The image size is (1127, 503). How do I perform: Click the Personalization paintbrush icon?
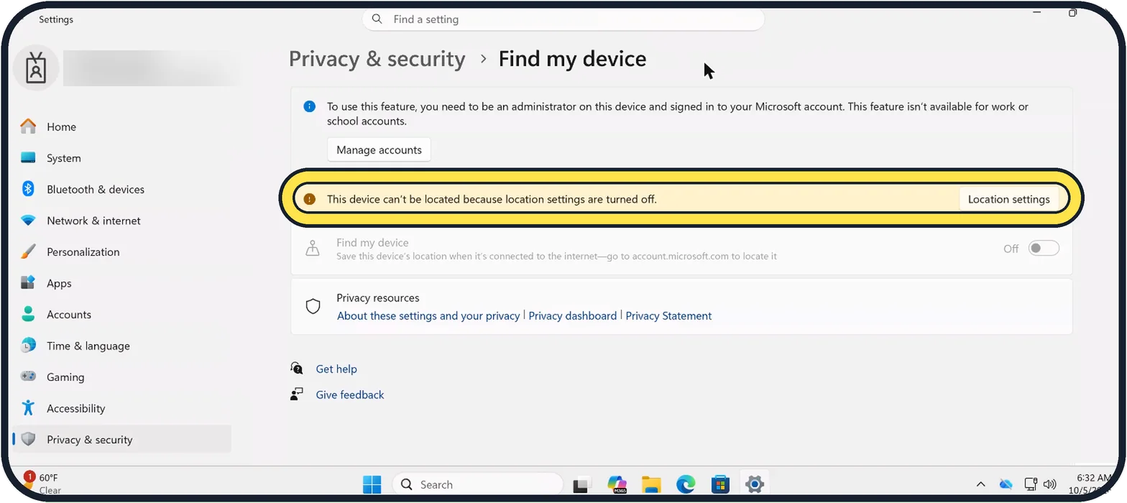[28, 251]
